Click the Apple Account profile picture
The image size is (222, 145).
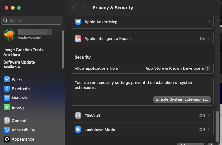click(x=9, y=35)
